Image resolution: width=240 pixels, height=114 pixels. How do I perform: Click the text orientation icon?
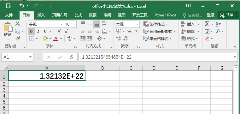coord(100,39)
